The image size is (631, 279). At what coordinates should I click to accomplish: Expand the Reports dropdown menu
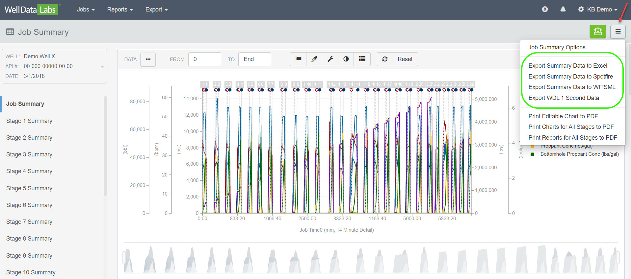(x=120, y=10)
